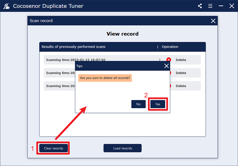Close the Tips dialog

pos(166,66)
